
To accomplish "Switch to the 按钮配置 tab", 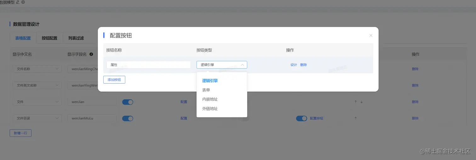I will point(49,38).
